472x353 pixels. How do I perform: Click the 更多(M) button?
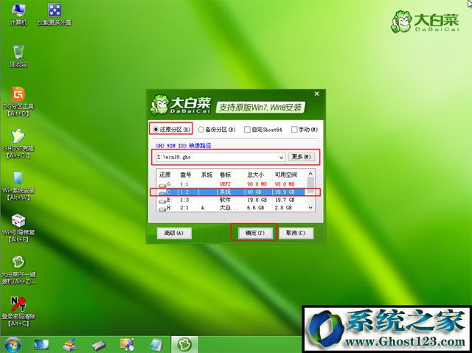[301, 157]
